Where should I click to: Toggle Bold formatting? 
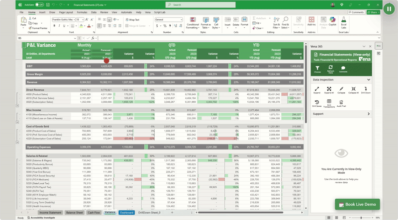[54, 26]
